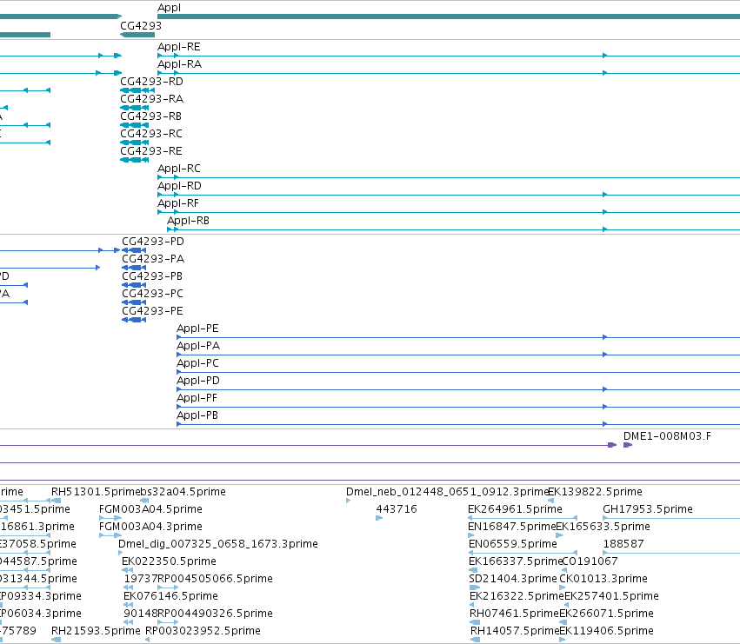This screenshot has width=740, height=644.
Task: Click the 443716 feature label
Action: click(x=397, y=509)
